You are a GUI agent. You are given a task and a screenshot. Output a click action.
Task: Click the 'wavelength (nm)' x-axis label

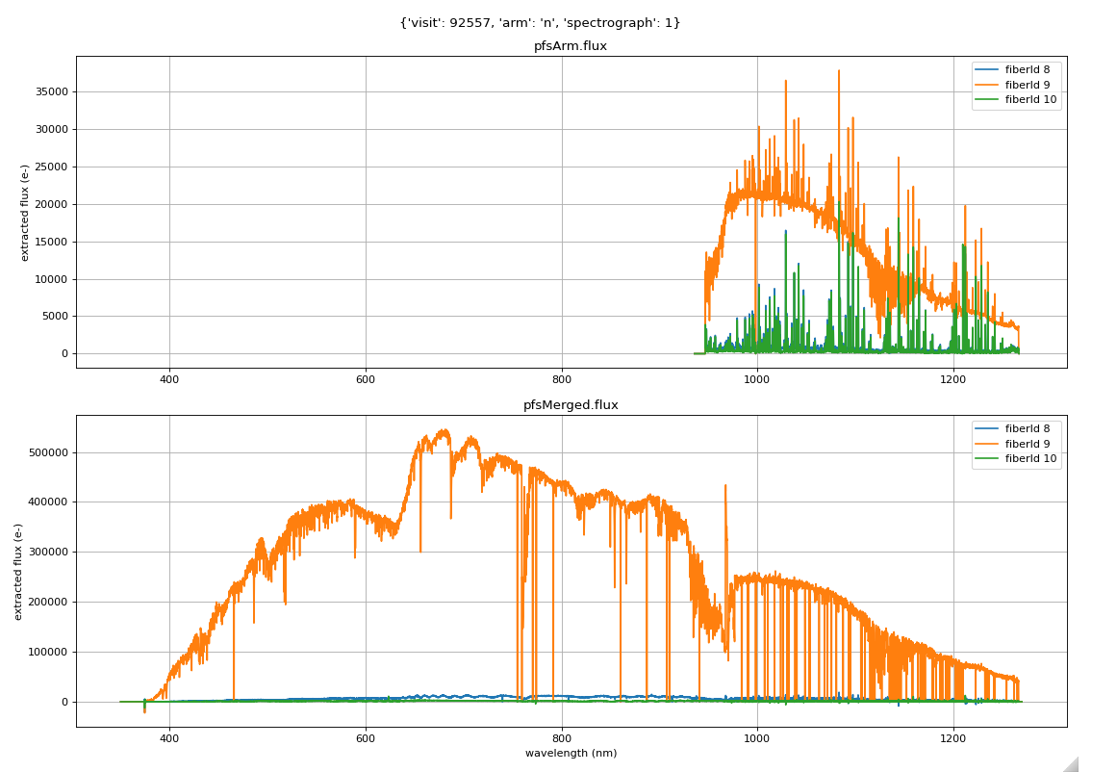point(571,753)
